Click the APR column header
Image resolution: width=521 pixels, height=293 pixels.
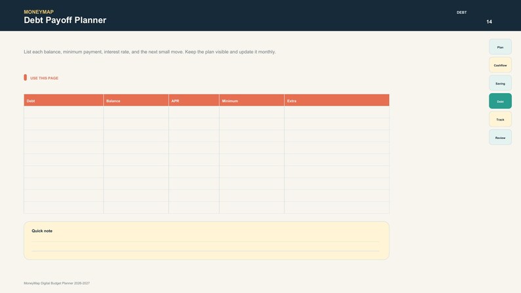(194, 100)
